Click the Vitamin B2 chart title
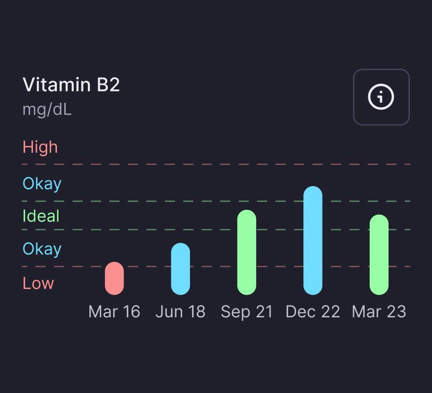 point(71,85)
